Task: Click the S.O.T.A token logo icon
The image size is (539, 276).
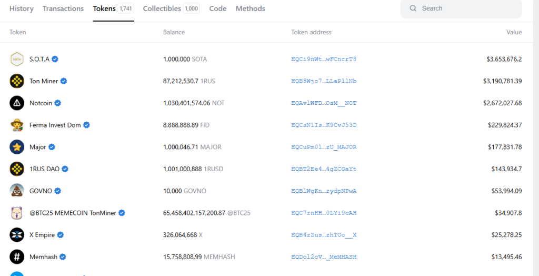Action: click(17, 59)
